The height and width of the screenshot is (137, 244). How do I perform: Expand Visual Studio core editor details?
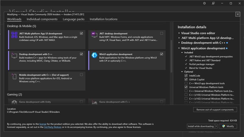(179, 33)
